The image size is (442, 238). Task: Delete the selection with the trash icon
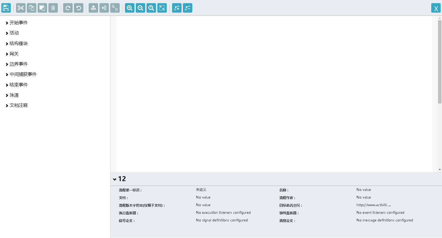click(x=53, y=8)
